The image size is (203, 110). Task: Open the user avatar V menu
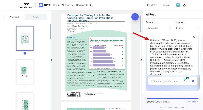point(178,5)
